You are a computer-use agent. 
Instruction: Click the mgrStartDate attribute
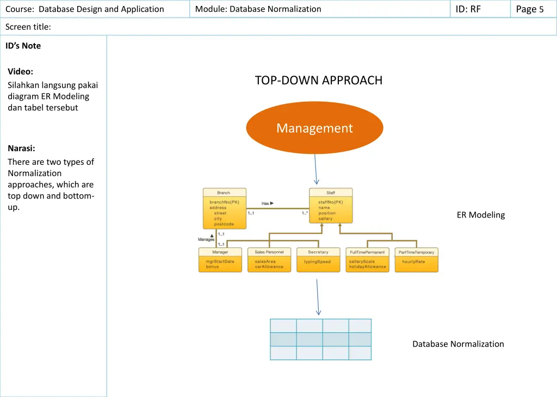220,262
